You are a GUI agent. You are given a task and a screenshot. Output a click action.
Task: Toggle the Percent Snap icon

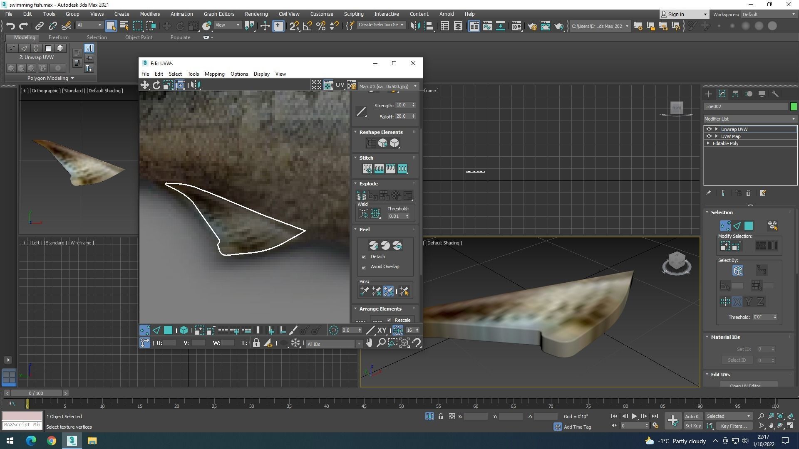click(x=321, y=26)
